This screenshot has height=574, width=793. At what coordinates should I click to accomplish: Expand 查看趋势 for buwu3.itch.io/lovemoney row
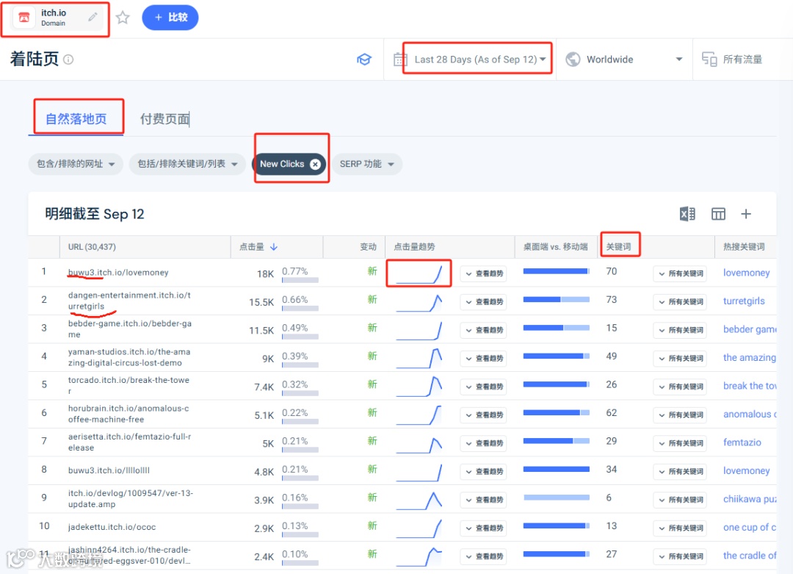point(485,274)
